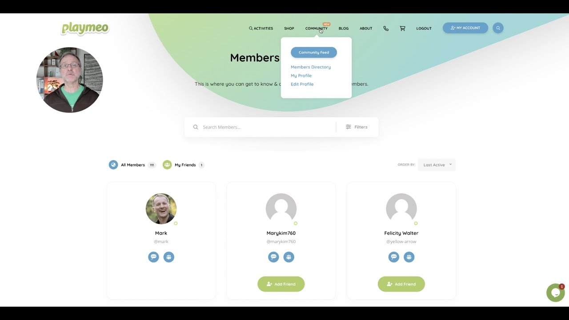Screen dimensions: 569x320
Task: Click the Playmeo logo
Action: click(85, 28)
